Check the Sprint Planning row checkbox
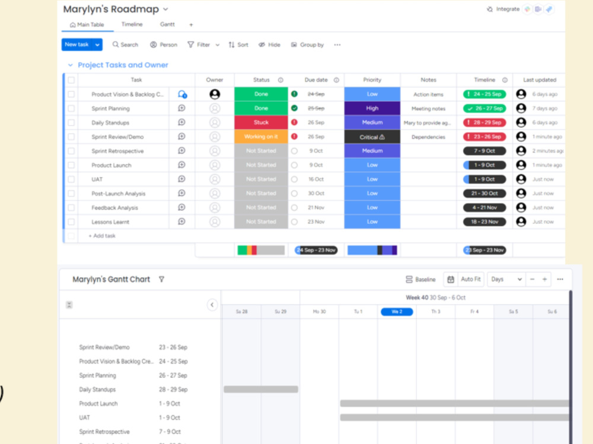 click(x=71, y=108)
